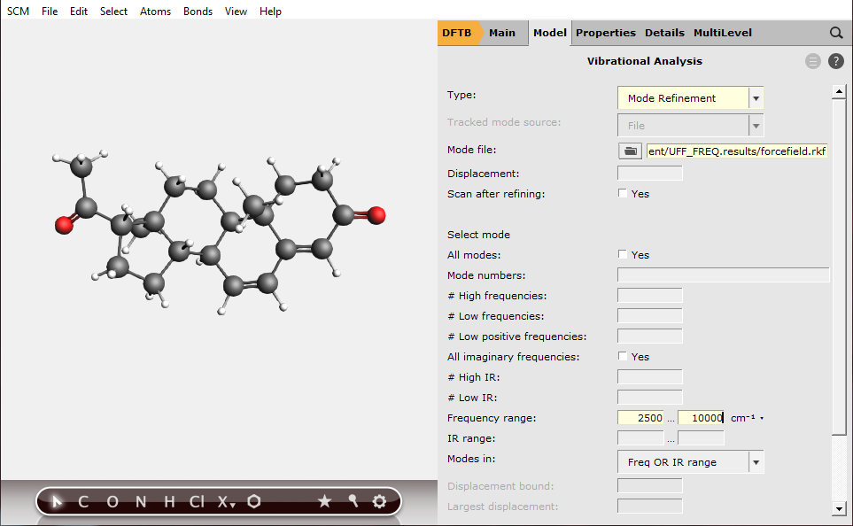This screenshot has height=526, width=853.
Task: Click the benzene ring builder icon
Action: point(254,501)
